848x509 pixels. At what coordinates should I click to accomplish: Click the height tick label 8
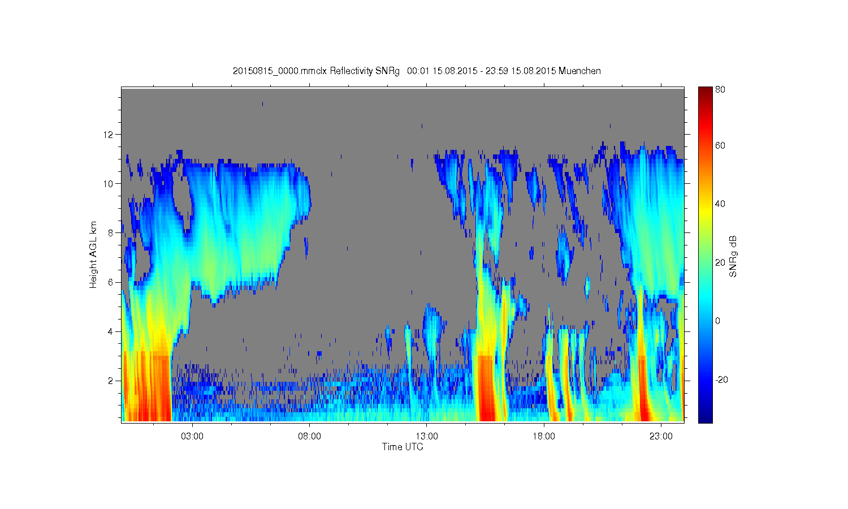pos(111,233)
